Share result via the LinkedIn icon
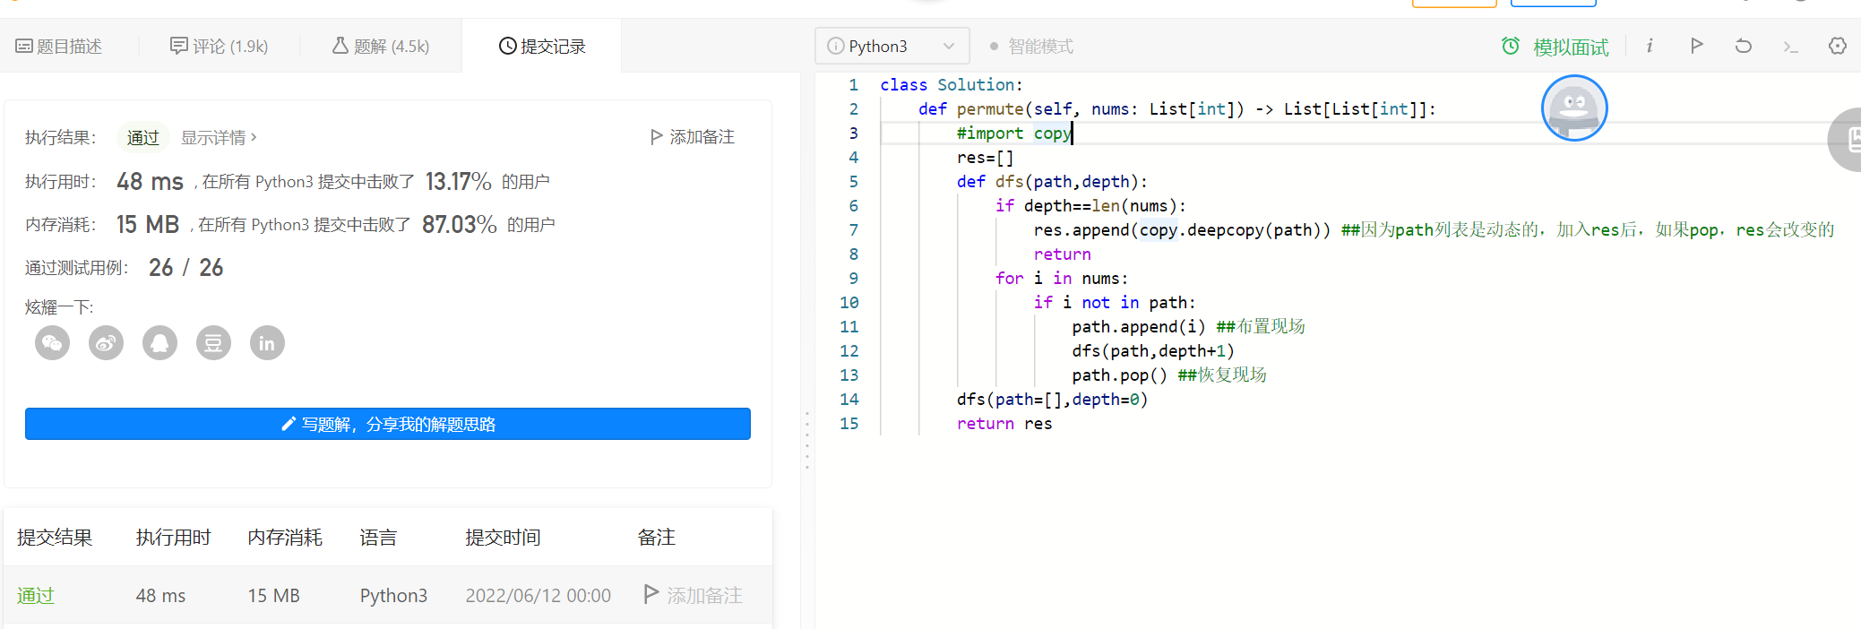The height and width of the screenshot is (629, 1861). click(267, 343)
